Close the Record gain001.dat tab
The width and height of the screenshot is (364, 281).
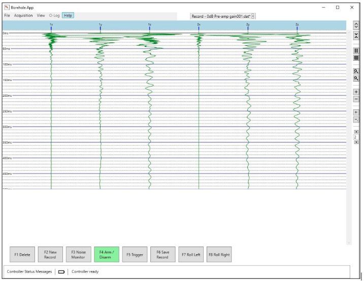(253, 16)
